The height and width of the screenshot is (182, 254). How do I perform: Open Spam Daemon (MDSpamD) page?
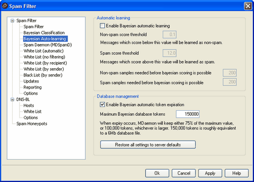click(47, 45)
